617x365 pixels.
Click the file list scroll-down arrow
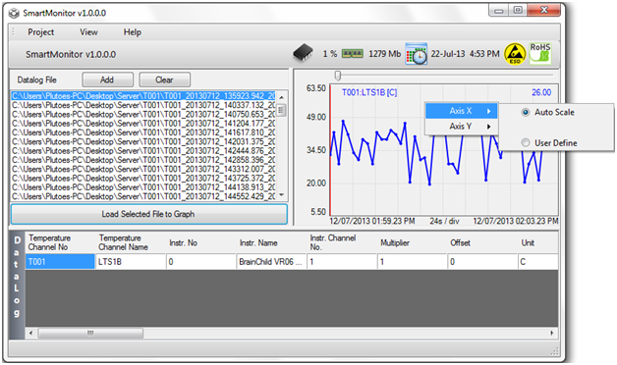click(x=282, y=195)
